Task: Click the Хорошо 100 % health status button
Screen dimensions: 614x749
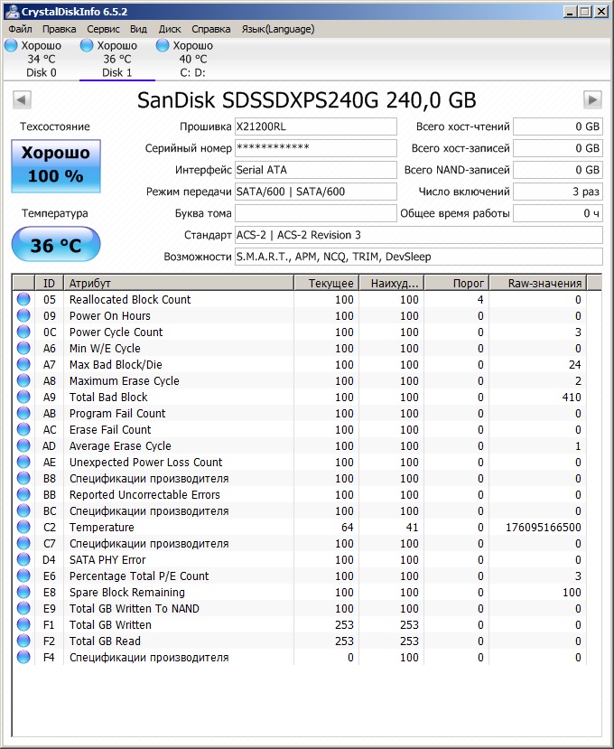Action: click(56, 165)
